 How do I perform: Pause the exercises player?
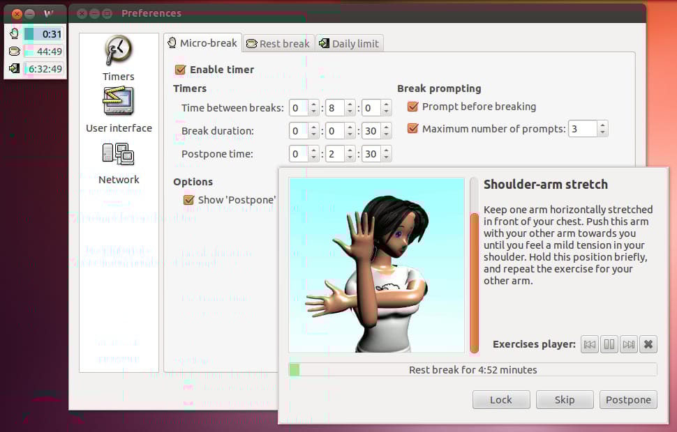[x=609, y=344]
